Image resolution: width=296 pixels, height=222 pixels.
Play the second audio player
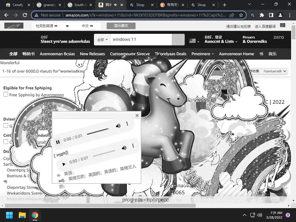coord(64,164)
